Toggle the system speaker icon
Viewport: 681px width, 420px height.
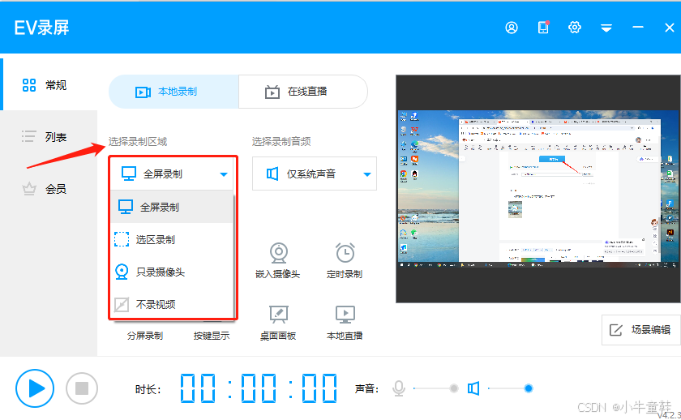click(473, 388)
